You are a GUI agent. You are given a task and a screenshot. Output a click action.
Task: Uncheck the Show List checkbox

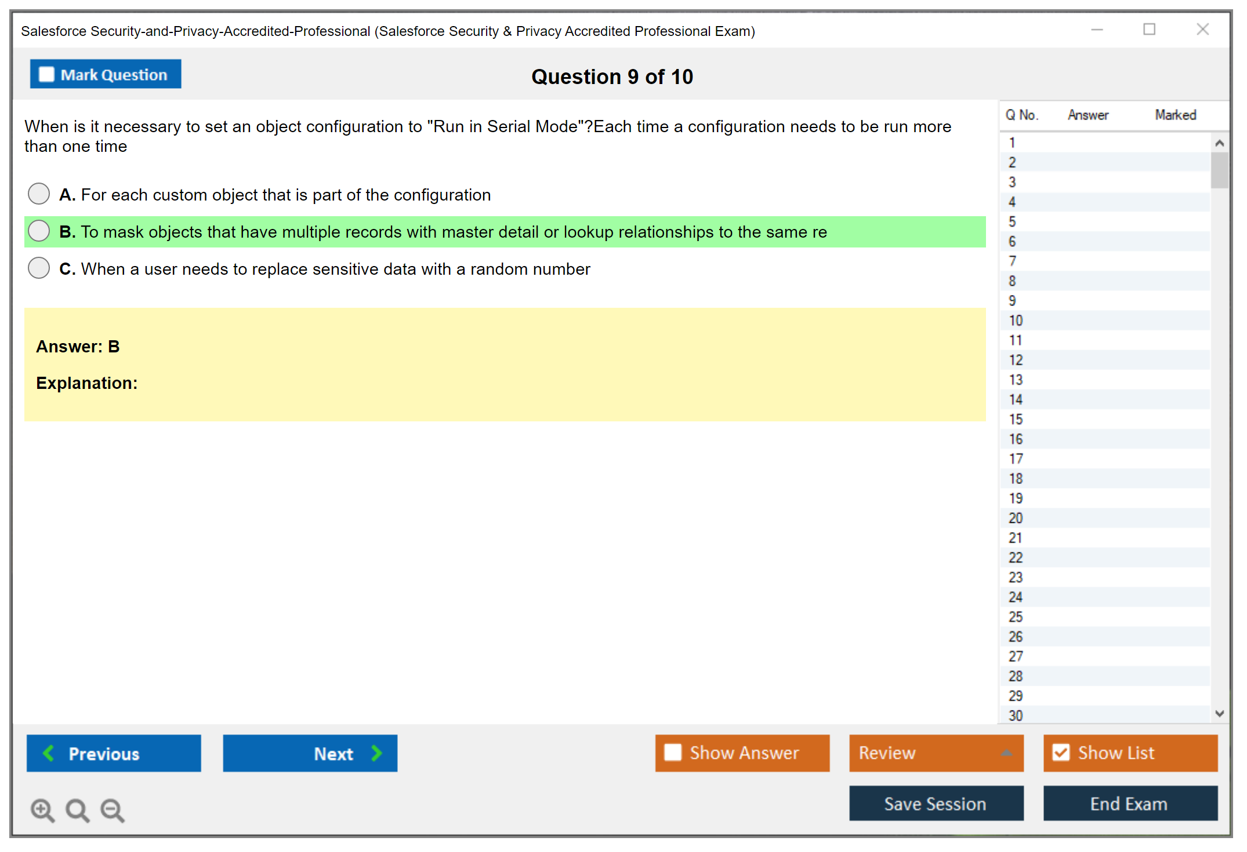pos(1061,752)
